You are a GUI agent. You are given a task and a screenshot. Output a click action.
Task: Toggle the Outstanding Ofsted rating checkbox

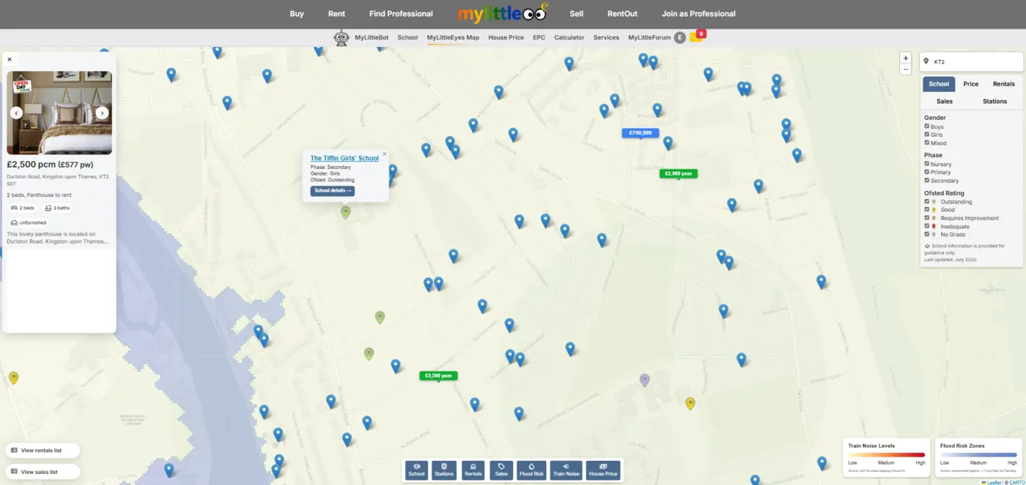click(927, 202)
